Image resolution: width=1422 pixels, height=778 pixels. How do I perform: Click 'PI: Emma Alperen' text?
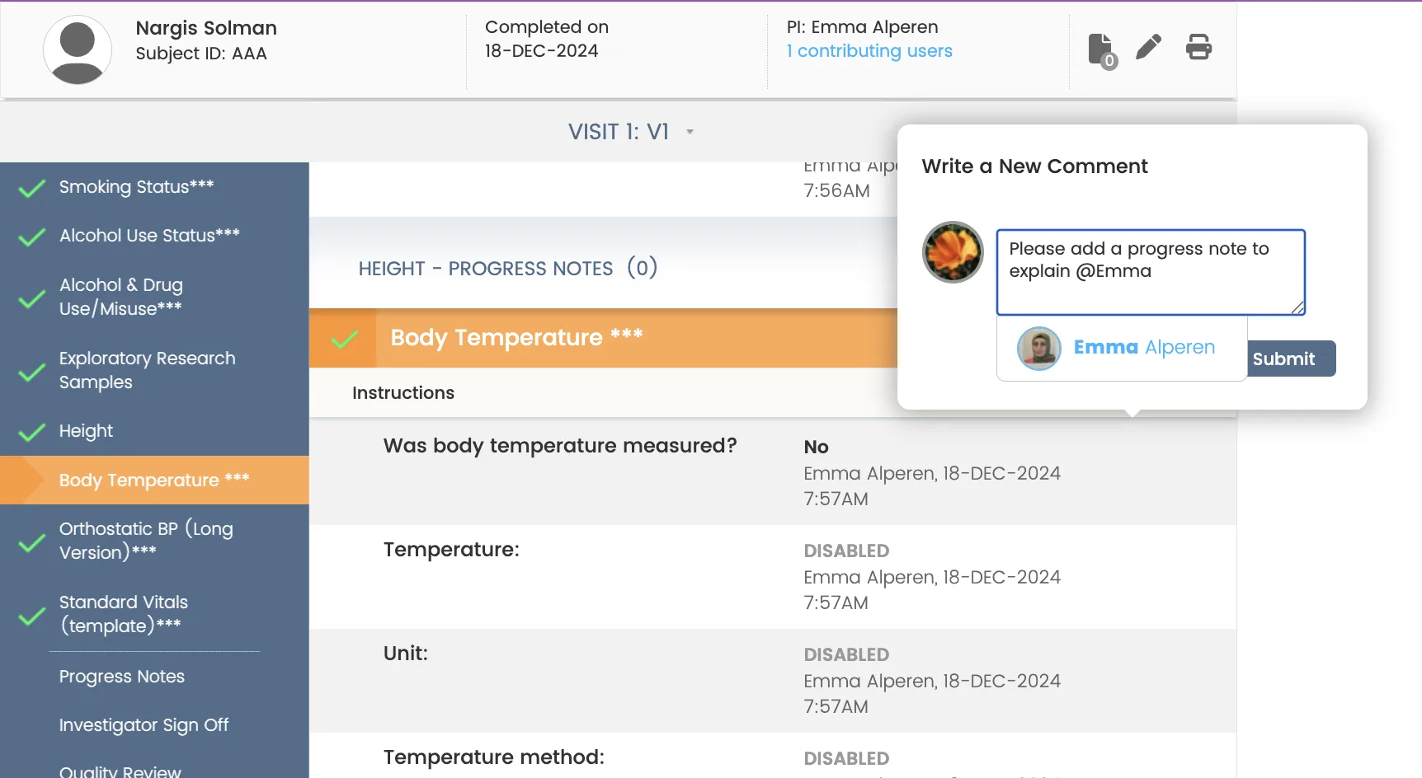862,27
